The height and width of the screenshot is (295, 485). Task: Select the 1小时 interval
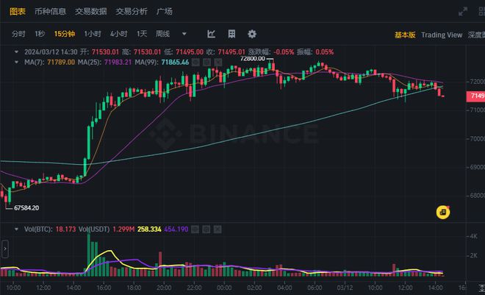93,35
